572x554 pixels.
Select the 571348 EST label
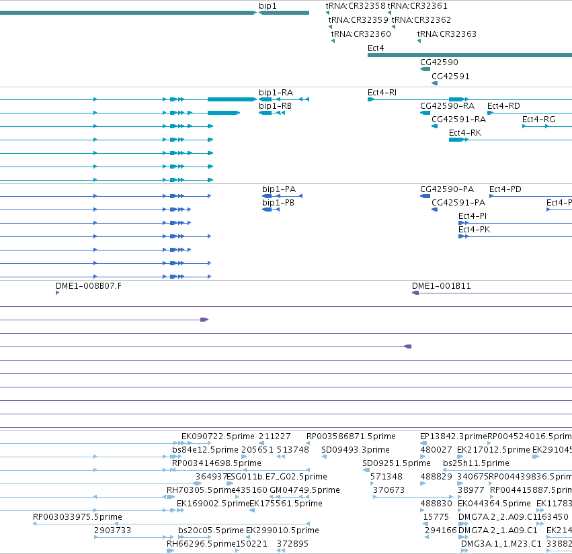[386, 477]
